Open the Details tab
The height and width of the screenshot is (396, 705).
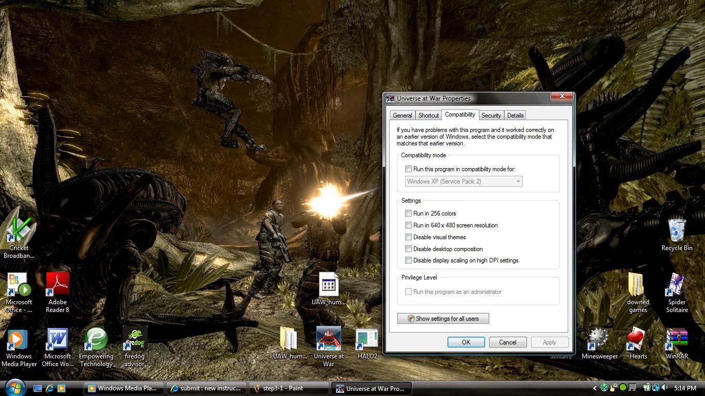point(515,115)
